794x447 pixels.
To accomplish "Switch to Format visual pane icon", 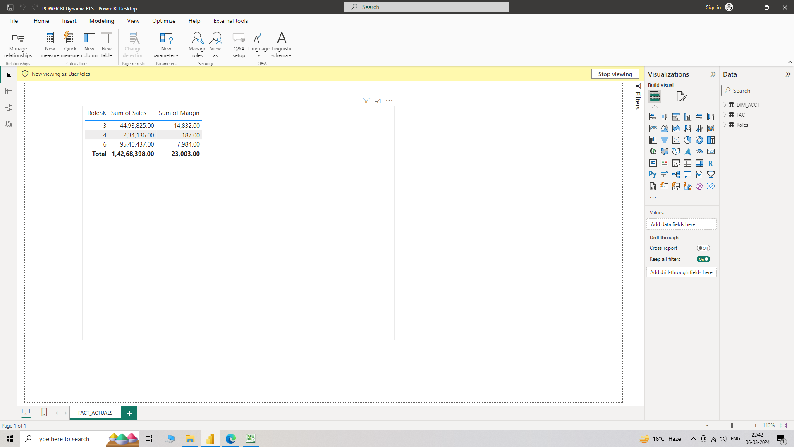I will [682, 96].
